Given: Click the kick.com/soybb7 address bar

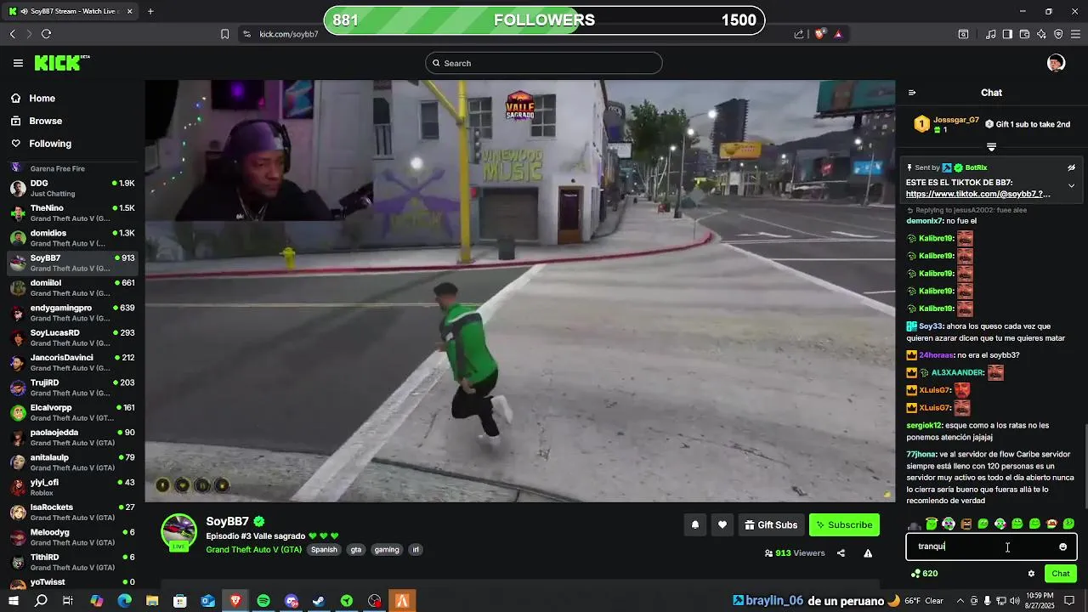Looking at the screenshot, I should 289,34.
